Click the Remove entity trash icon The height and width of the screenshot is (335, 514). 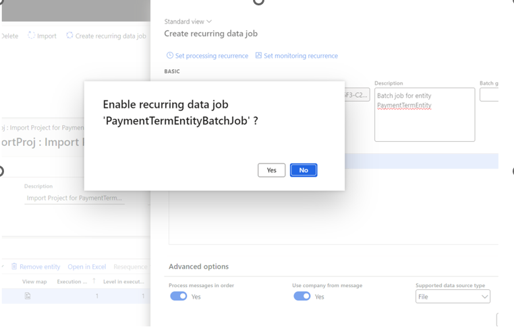pyautogui.click(x=14, y=266)
